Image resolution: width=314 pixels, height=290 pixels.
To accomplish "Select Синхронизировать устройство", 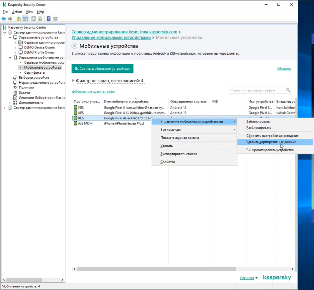I will tap(275, 150).
